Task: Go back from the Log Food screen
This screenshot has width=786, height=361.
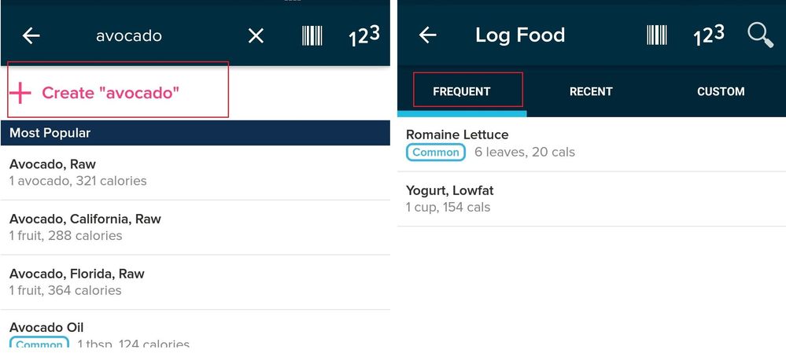Action: click(x=427, y=35)
